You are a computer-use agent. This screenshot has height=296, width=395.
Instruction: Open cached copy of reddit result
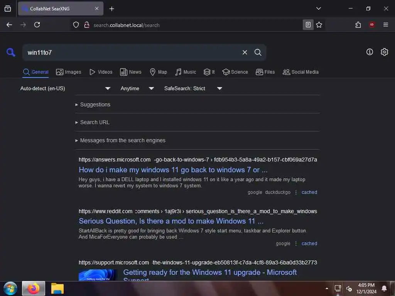point(309,244)
